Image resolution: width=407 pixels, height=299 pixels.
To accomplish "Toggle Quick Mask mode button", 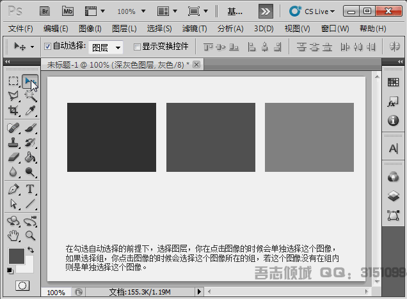I will tap(22, 285).
